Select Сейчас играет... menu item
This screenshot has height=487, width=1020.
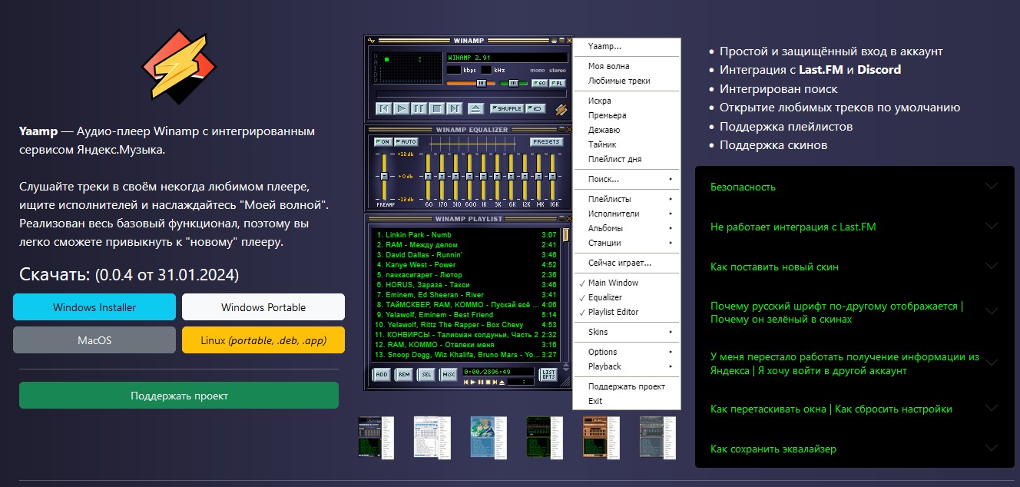627,263
